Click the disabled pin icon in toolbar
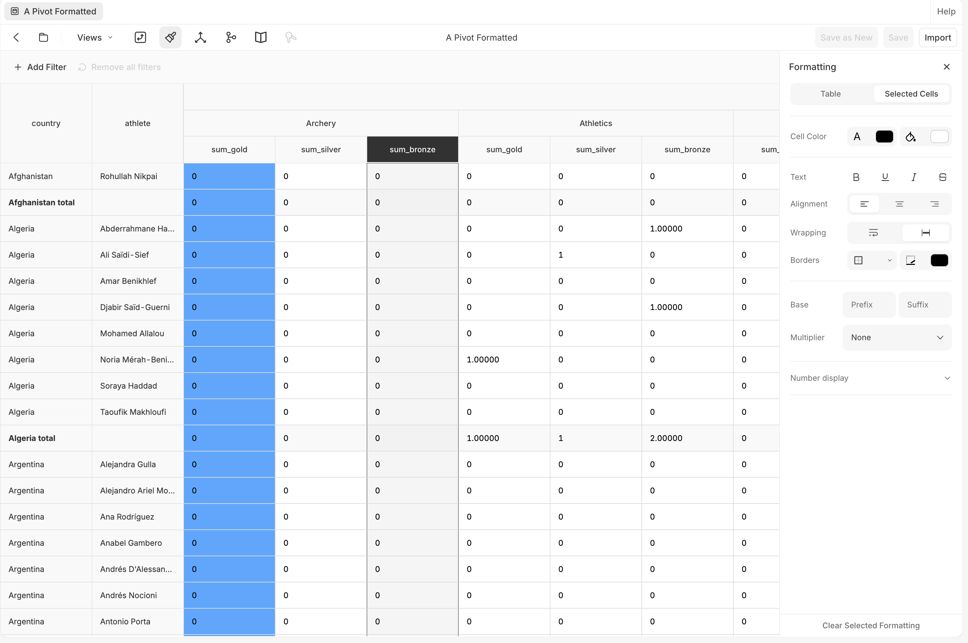This screenshot has width=968, height=643. coord(291,37)
